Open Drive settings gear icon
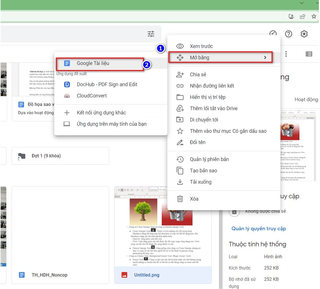320x289 pixels. tap(304, 34)
